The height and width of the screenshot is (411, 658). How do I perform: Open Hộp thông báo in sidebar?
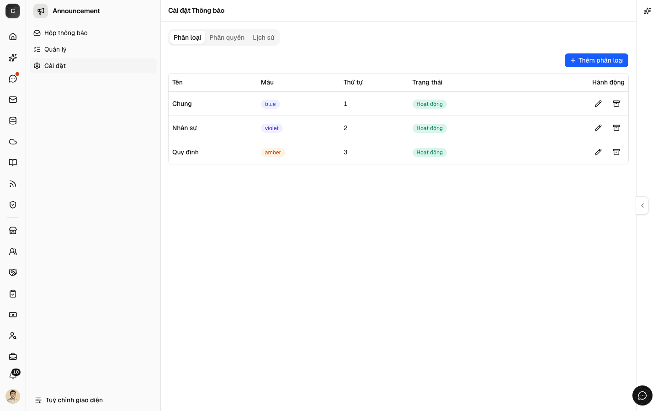pos(93,33)
